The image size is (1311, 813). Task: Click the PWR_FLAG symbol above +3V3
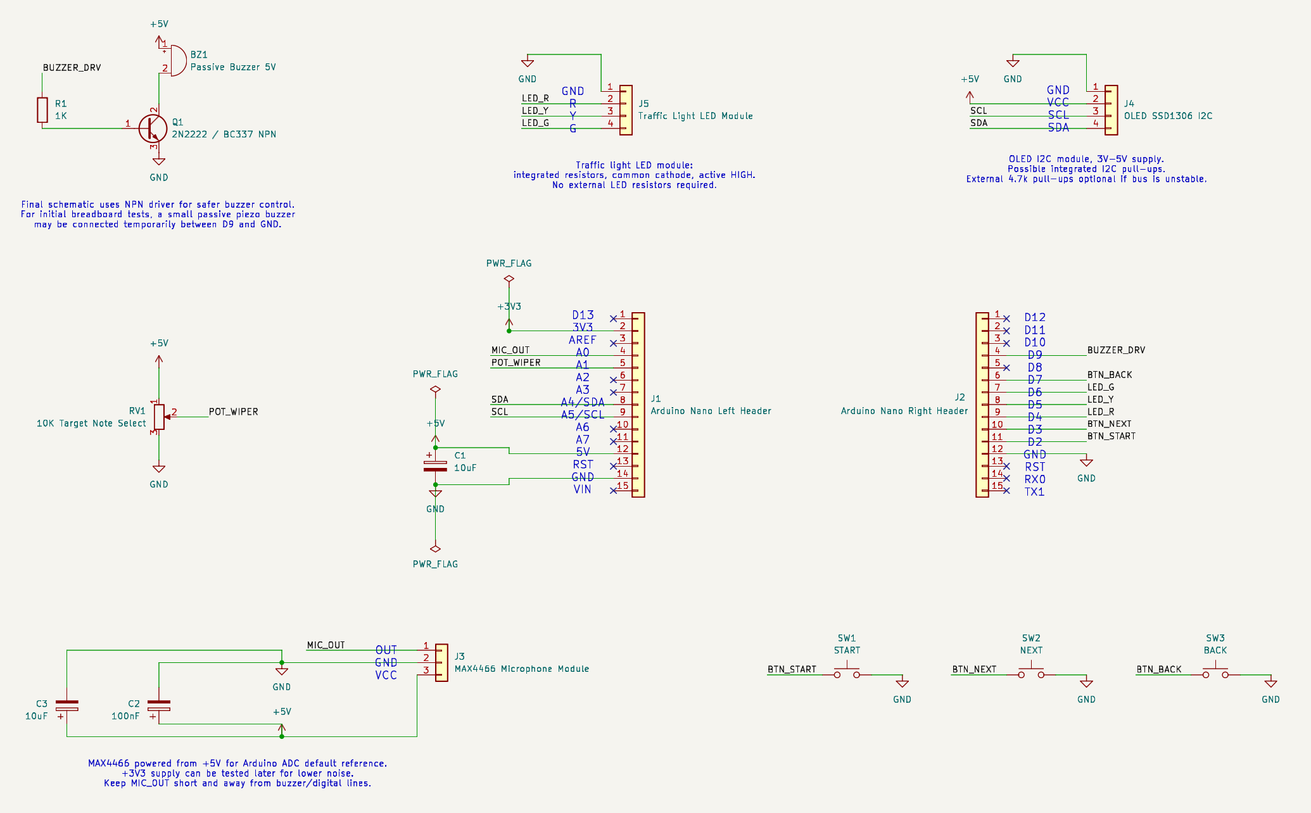pyautogui.click(x=509, y=279)
